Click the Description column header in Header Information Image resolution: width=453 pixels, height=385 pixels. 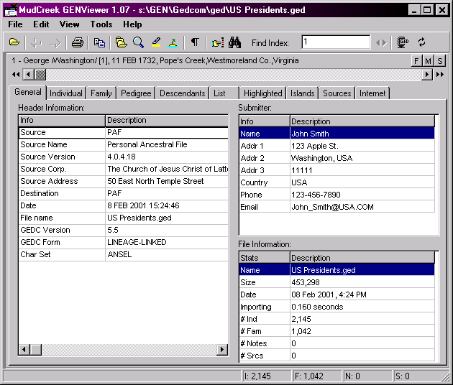[167, 121]
